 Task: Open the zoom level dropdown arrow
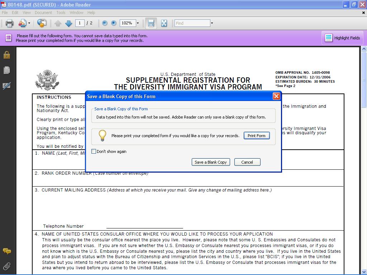tap(138, 23)
